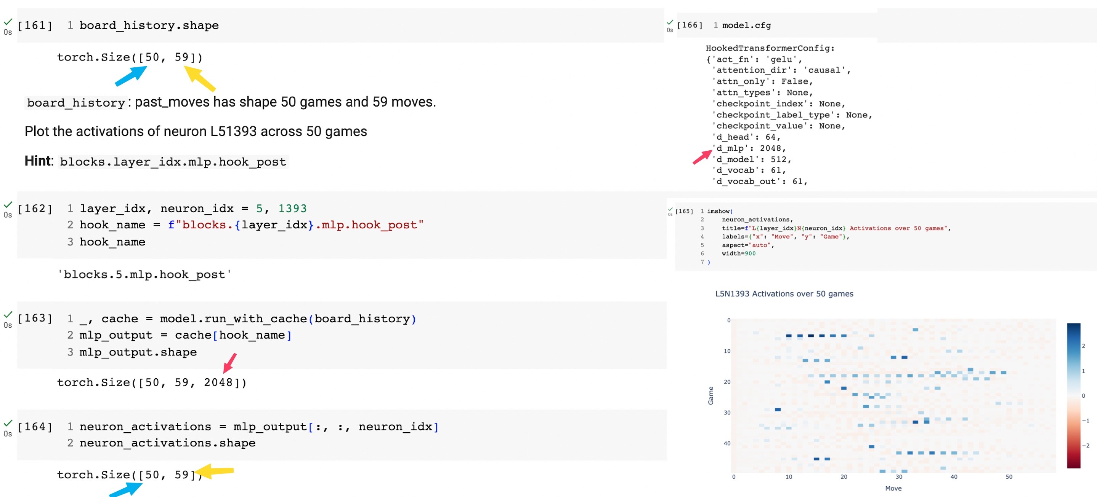Click the green checkmark beside cell [161]
The width and height of the screenshot is (1097, 497).
[x=8, y=21]
